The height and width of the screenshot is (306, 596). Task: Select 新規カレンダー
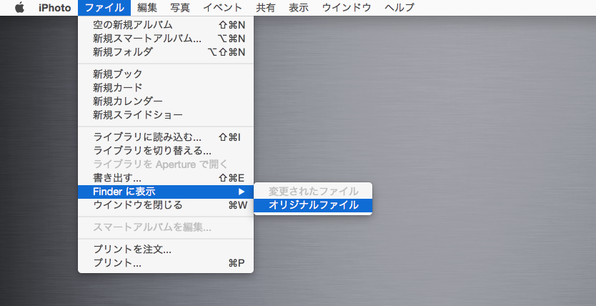click(166, 101)
